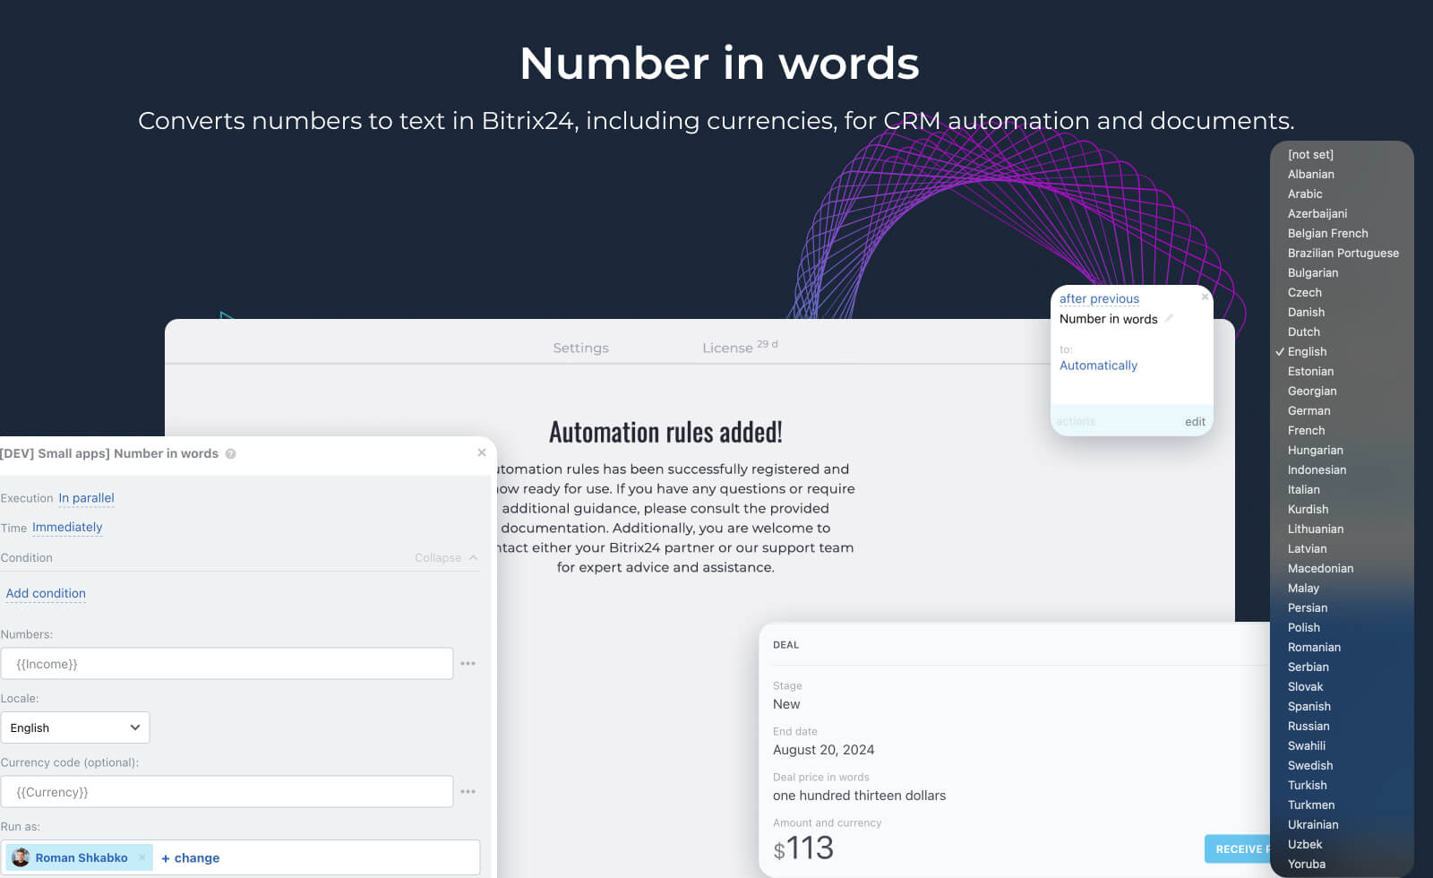Open the three-dots menu beside Numbers field
The height and width of the screenshot is (878, 1433).
pyautogui.click(x=468, y=664)
